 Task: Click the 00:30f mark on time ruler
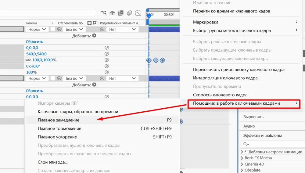(x=169, y=15)
